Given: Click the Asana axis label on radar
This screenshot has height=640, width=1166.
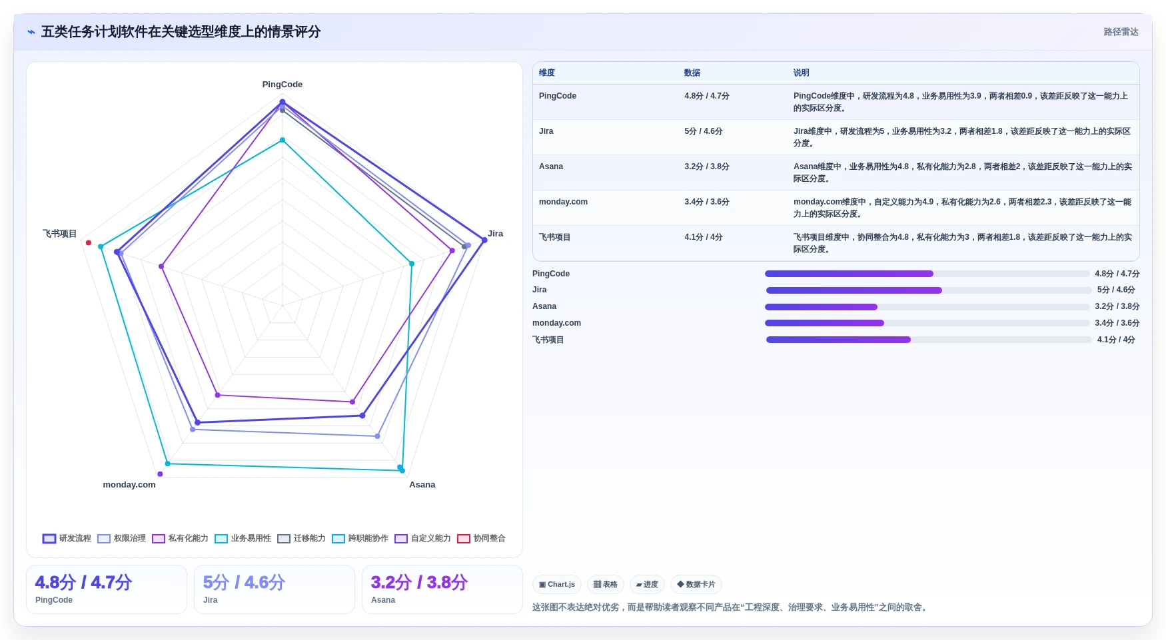Looking at the screenshot, I should [x=422, y=485].
